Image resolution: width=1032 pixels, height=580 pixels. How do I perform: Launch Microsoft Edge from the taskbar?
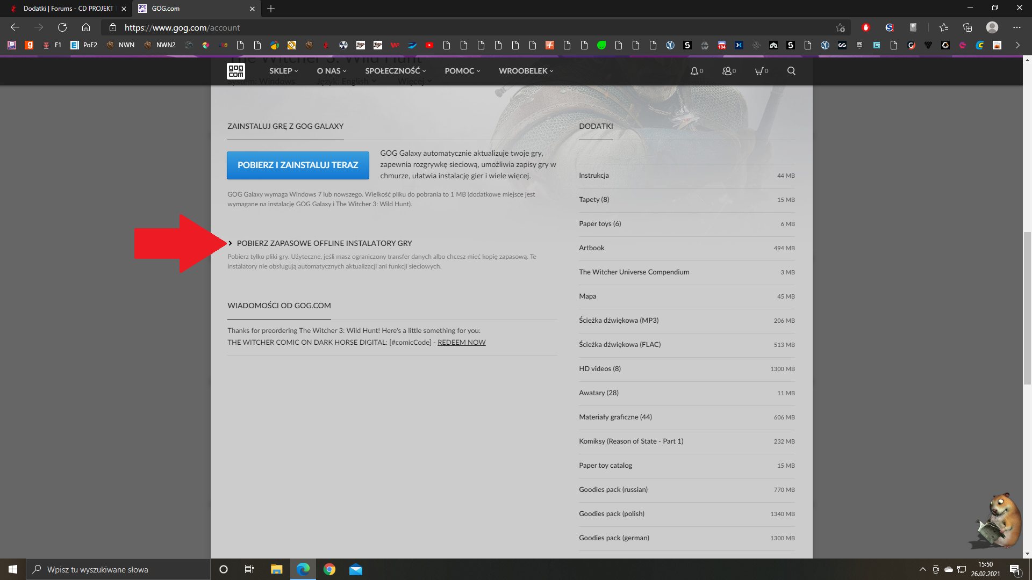pos(303,569)
